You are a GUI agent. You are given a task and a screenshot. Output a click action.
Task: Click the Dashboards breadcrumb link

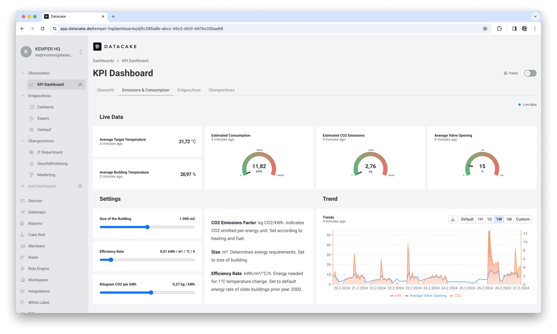click(103, 61)
